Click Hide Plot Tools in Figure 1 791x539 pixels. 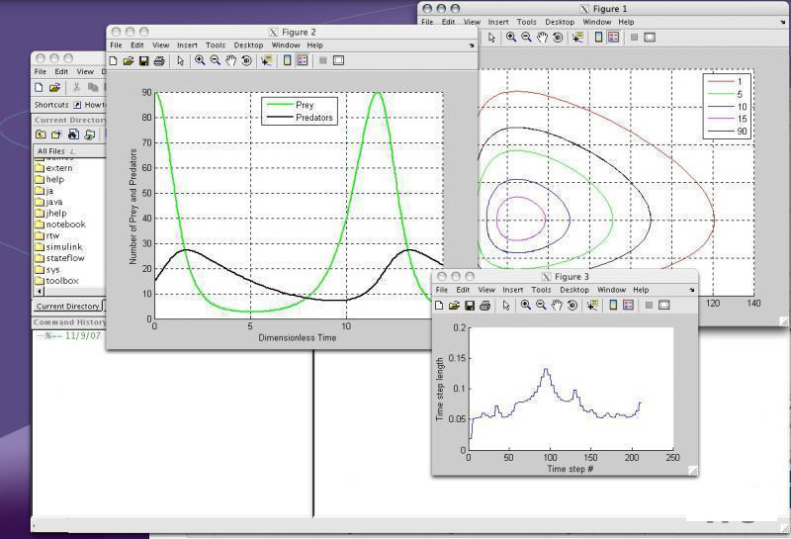(x=634, y=38)
